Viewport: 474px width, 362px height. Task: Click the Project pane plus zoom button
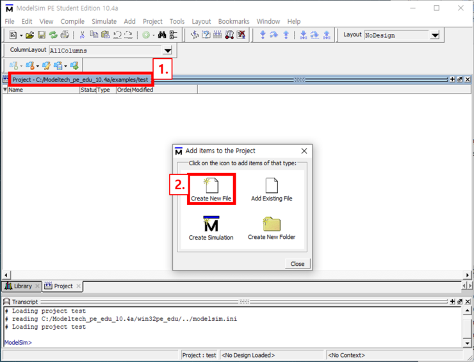click(452, 79)
